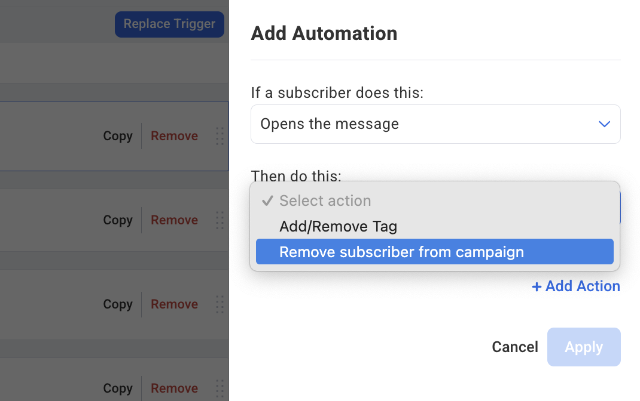Copy the first highlighted message row
Screen dimensions: 640x401
click(118, 136)
